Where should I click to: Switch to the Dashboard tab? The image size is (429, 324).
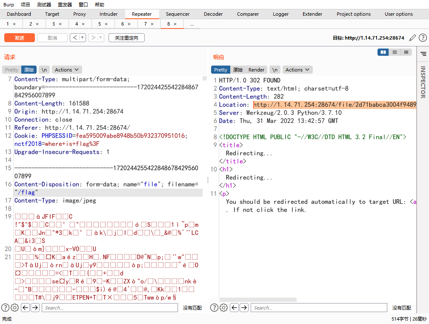(19, 14)
